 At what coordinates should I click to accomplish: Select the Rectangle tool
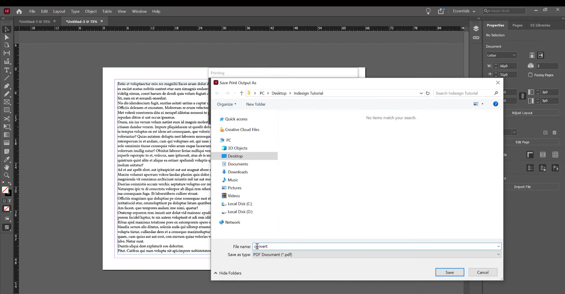coord(7,110)
